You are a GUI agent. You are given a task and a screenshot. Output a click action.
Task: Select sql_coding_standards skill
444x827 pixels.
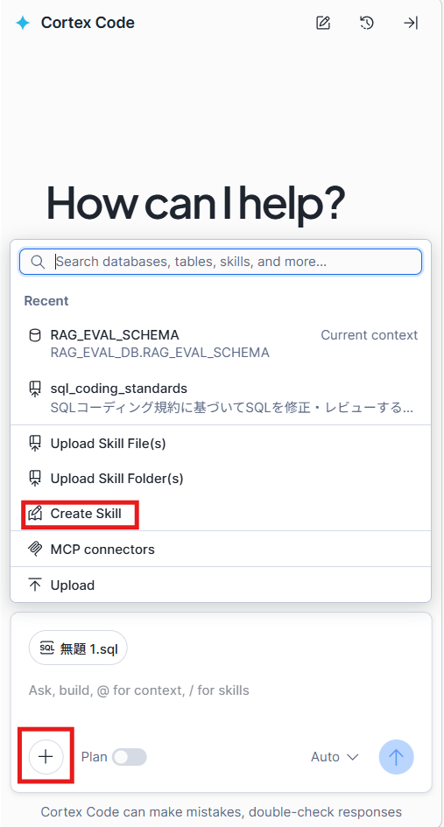(x=221, y=397)
